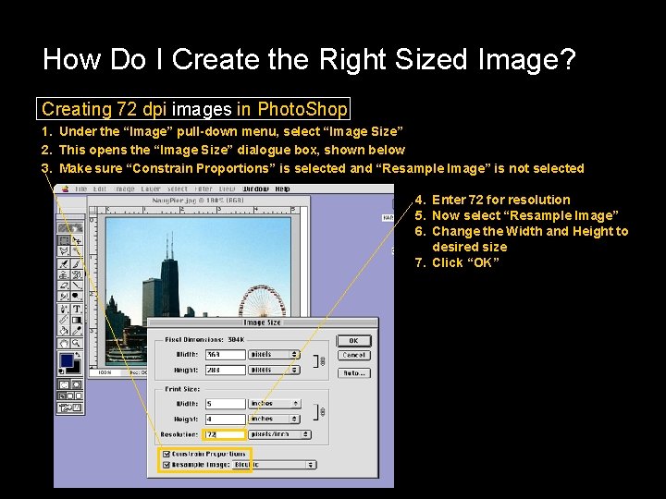
Task: Select the Pen tool
Action: [64, 309]
